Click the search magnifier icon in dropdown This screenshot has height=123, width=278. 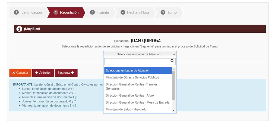(172, 61)
